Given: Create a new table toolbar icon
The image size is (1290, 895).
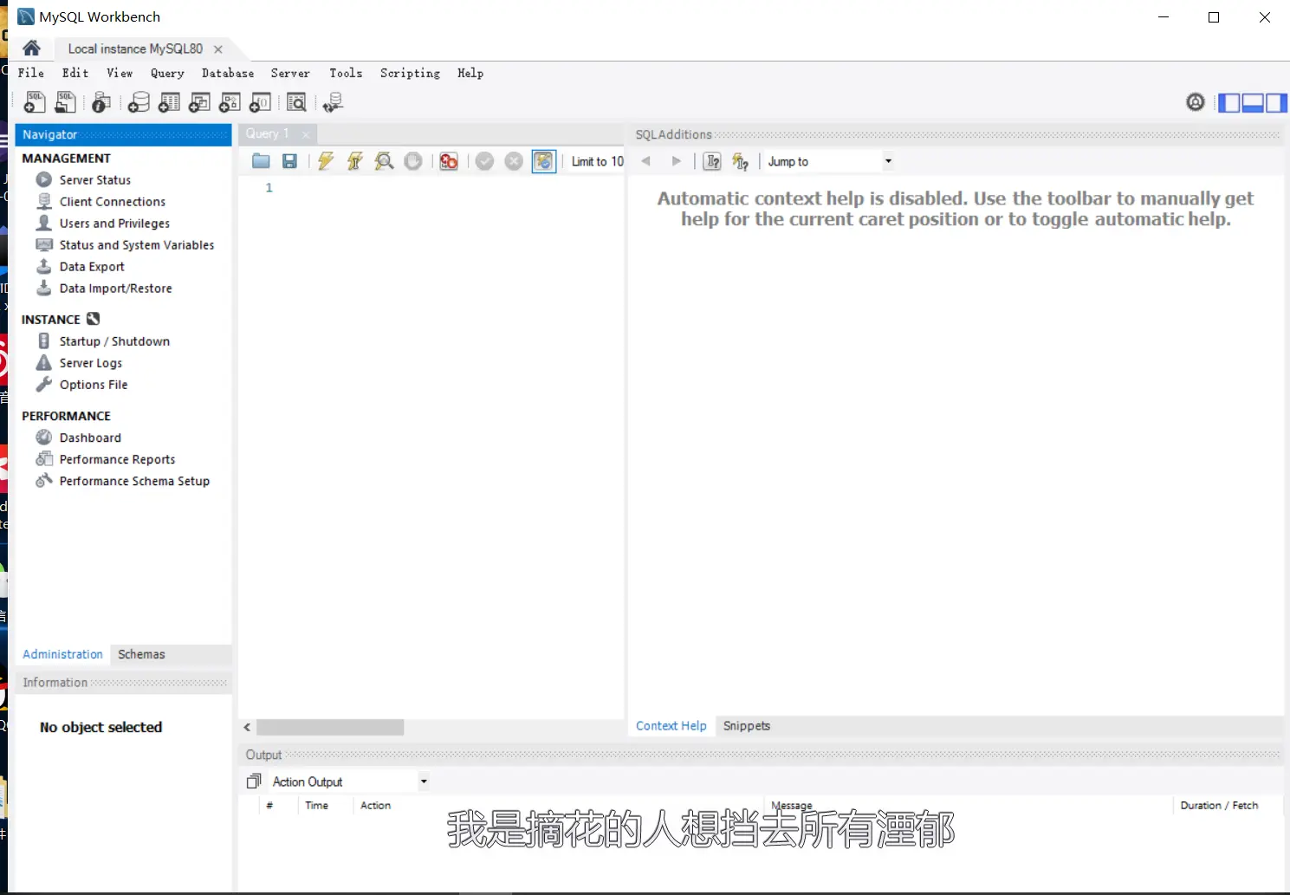Looking at the screenshot, I should [170, 102].
